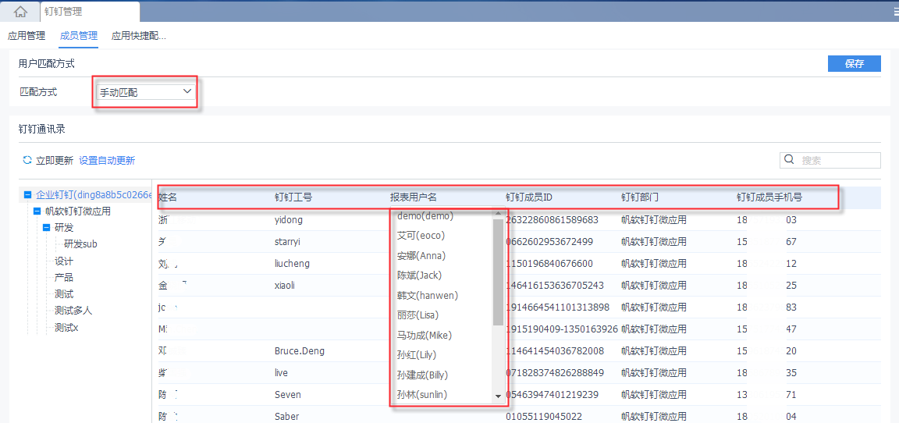The height and width of the screenshot is (423, 899).
Task: Click the 报表用户名 column header
Action: pyautogui.click(x=414, y=197)
